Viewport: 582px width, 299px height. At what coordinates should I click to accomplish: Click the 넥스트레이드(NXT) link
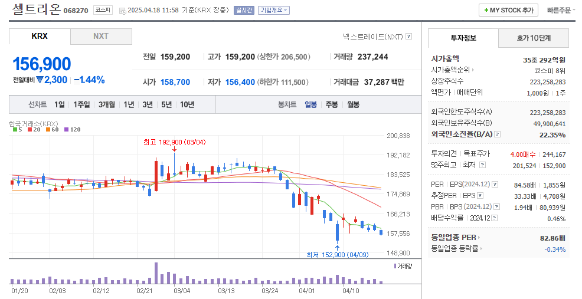click(373, 37)
